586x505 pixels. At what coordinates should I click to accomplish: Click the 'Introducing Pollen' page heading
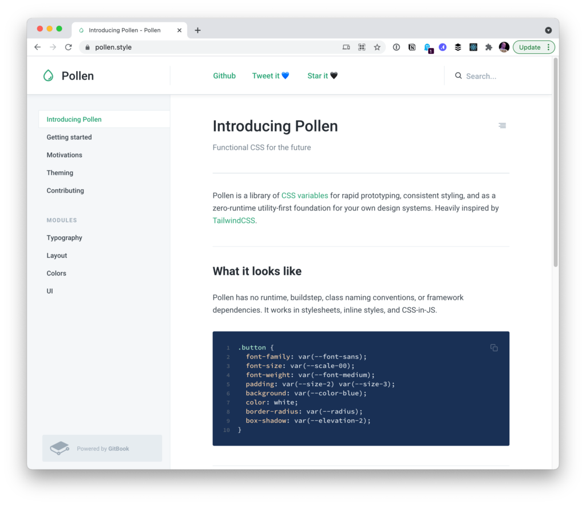[275, 126]
